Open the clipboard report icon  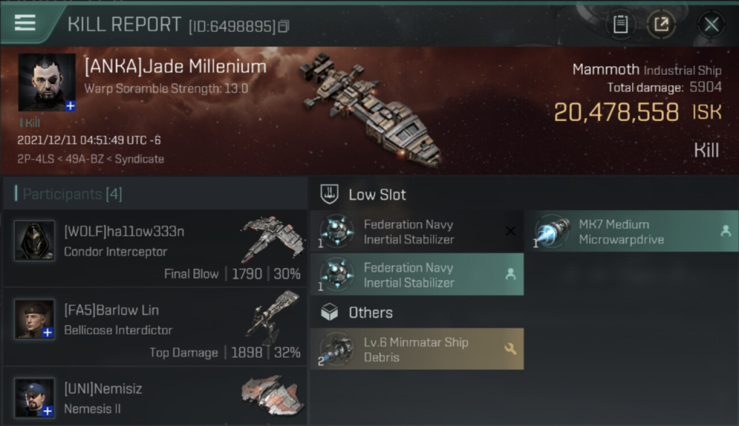[620, 24]
